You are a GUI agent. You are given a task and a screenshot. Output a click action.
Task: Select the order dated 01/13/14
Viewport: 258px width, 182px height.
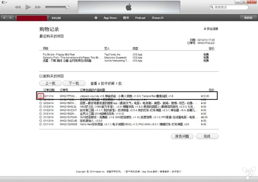pyautogui.click(x=40, y=121)
